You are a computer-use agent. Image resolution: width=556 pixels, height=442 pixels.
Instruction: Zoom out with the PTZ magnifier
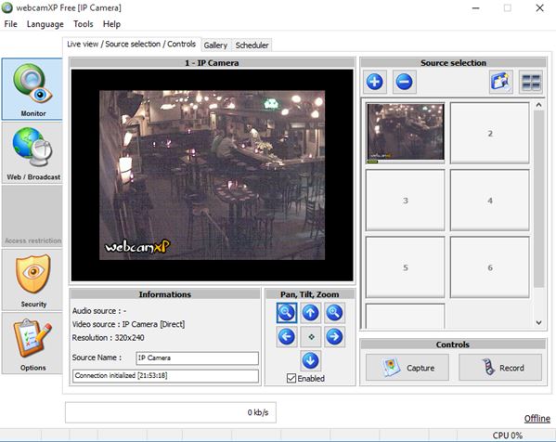coord(287,313)
